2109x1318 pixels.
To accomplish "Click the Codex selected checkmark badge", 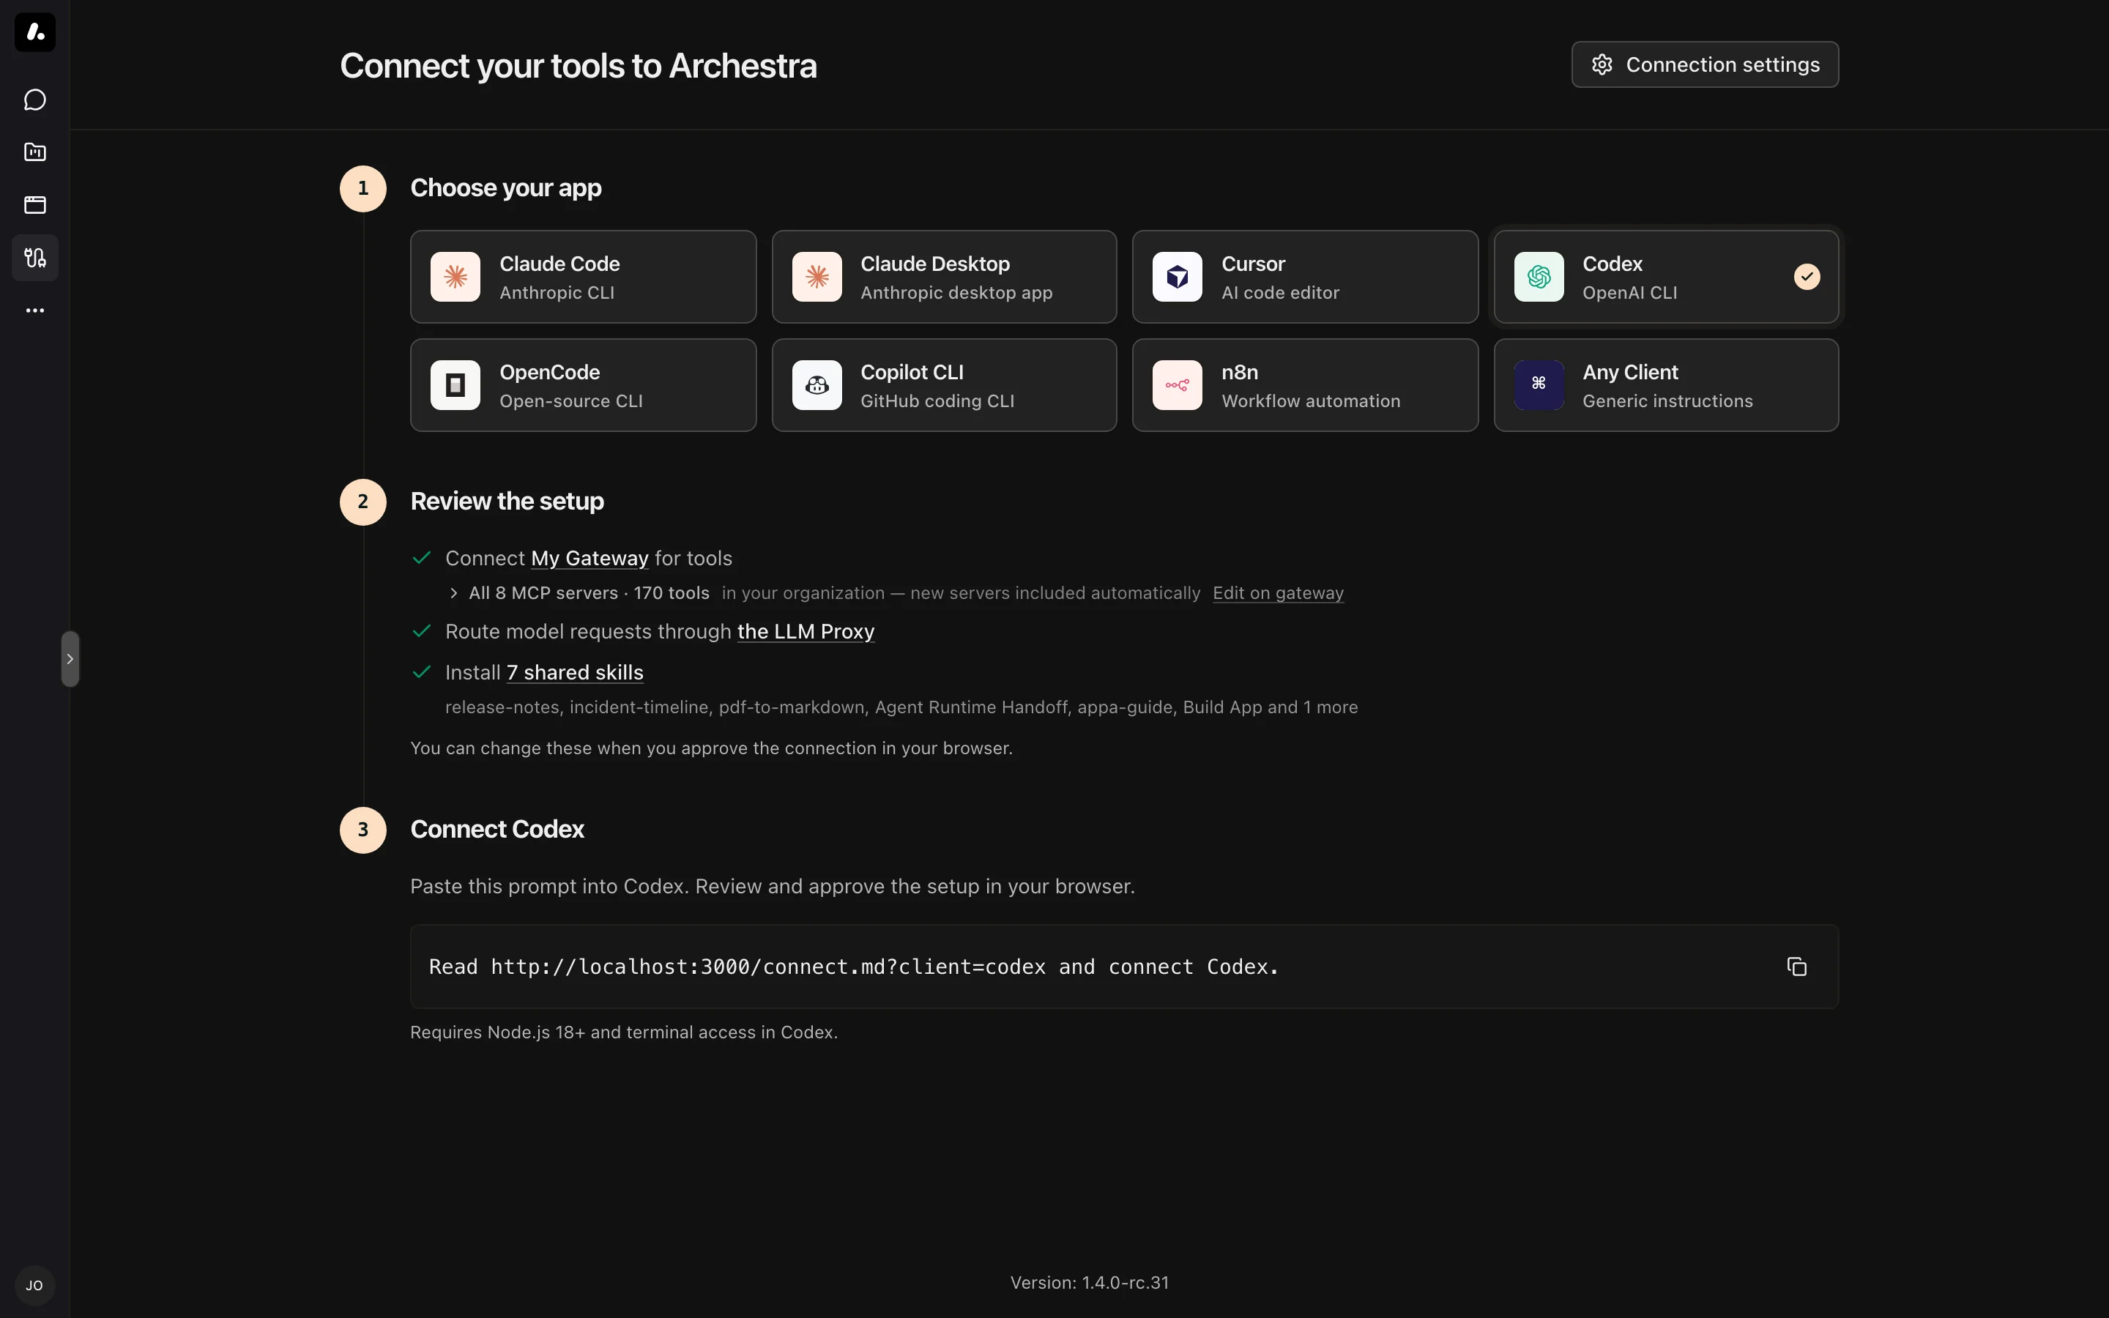I will [x=1807, y=276].
